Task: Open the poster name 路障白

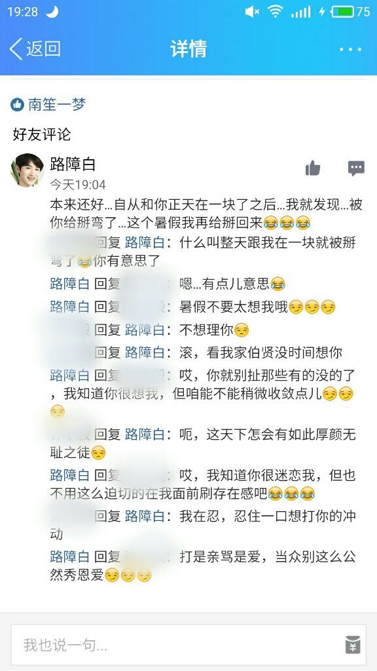Action: (x=73, y=163)
